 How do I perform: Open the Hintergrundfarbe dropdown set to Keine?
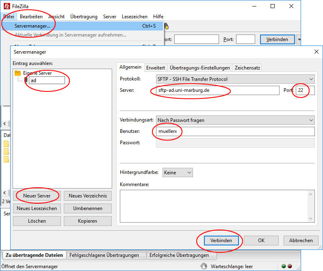pyautogui.click(x=178, y=173)
